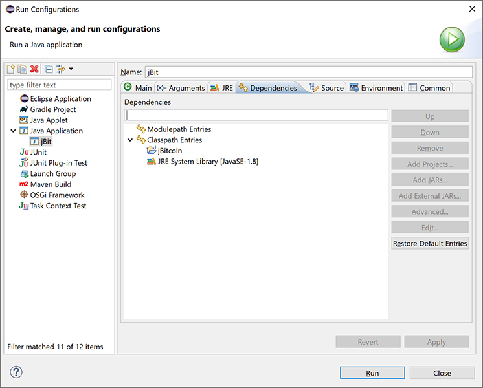Screen dimensions: 483x388
Task: Collapse the Java Application tree node
Action: tap(13, 131)
